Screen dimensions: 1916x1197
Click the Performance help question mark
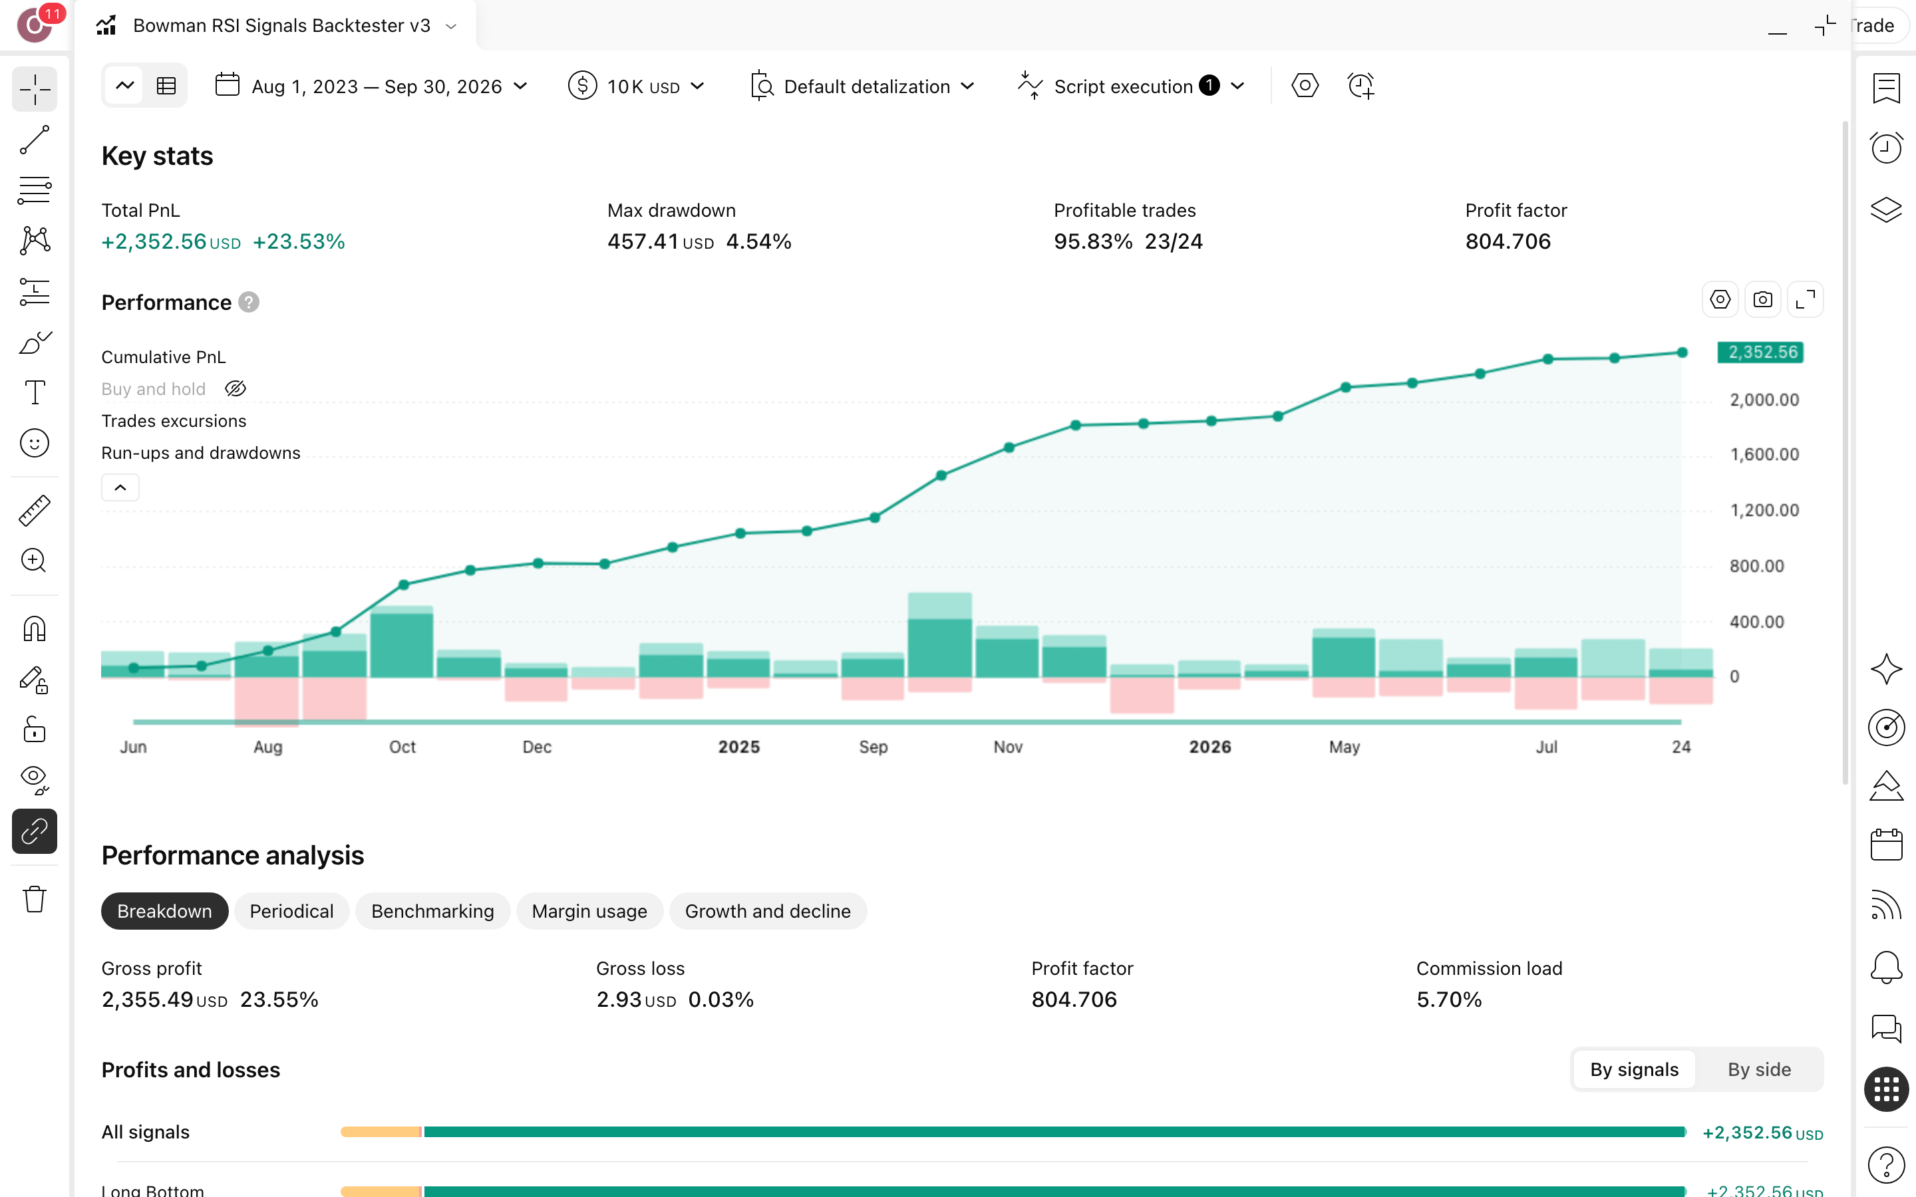(249, 303)
